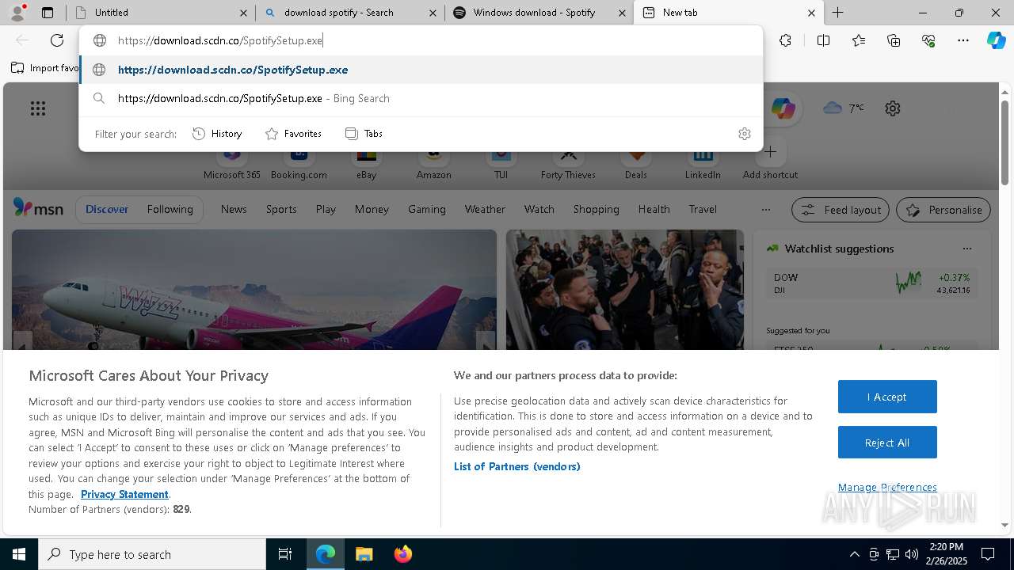Image resolution: width=1014 pixels, height=570 pixels.
Task: Open the weather 7°C widget
Action: (844, 108)
